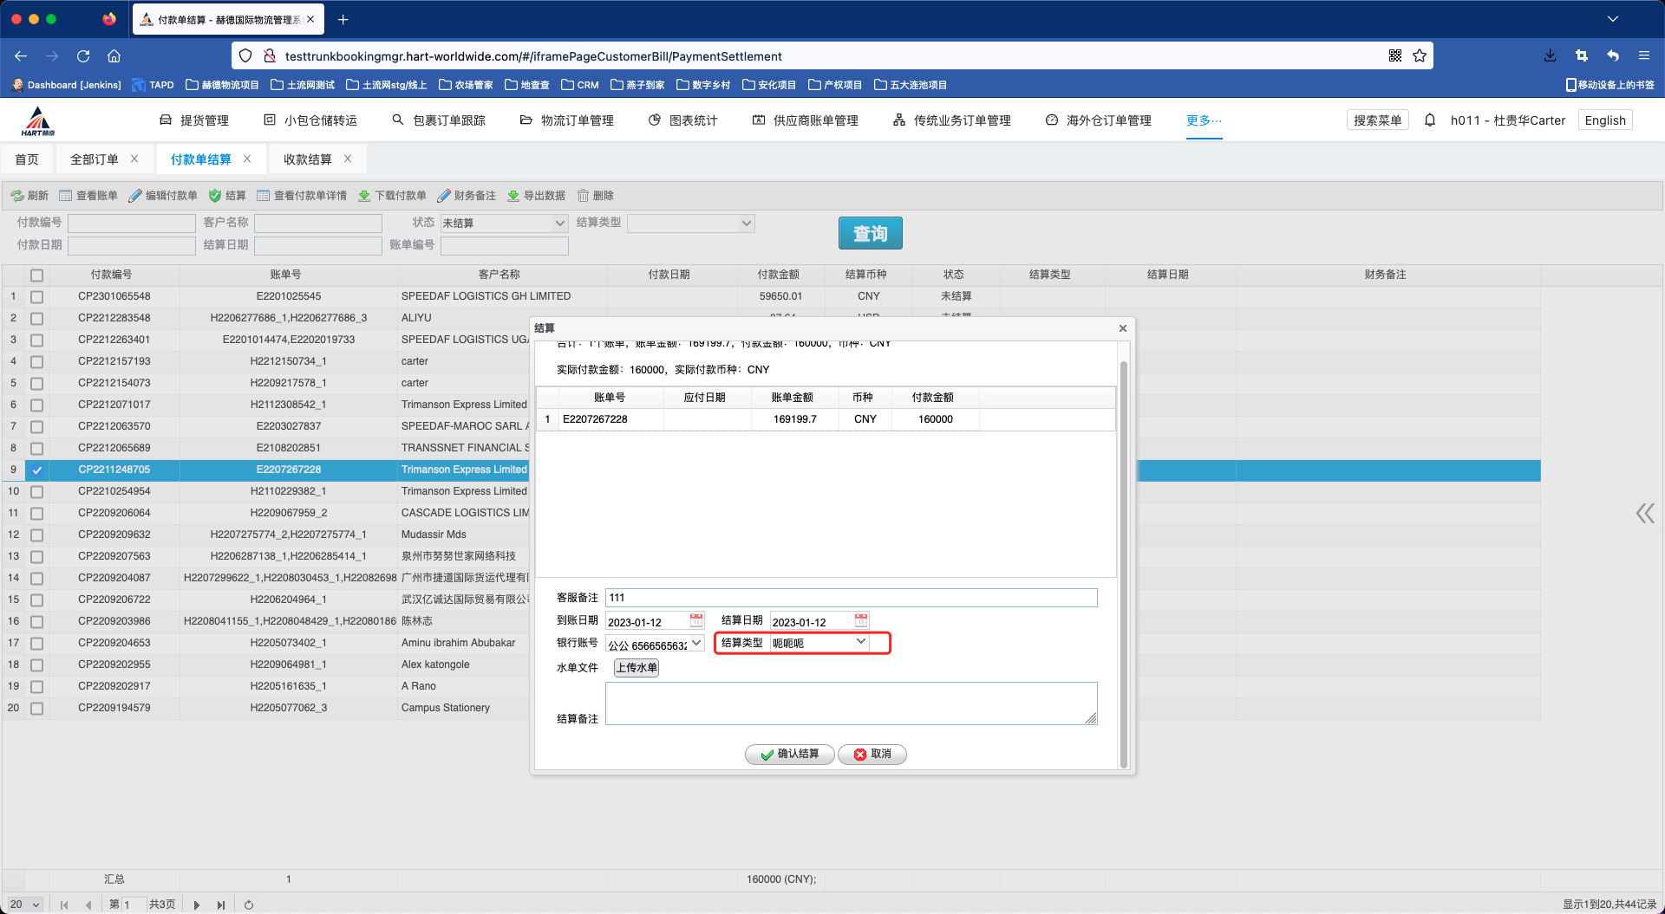The height and width of the screenshot is (914, 1665).
Task: Click the 确认结算 button
Action: 788,754
